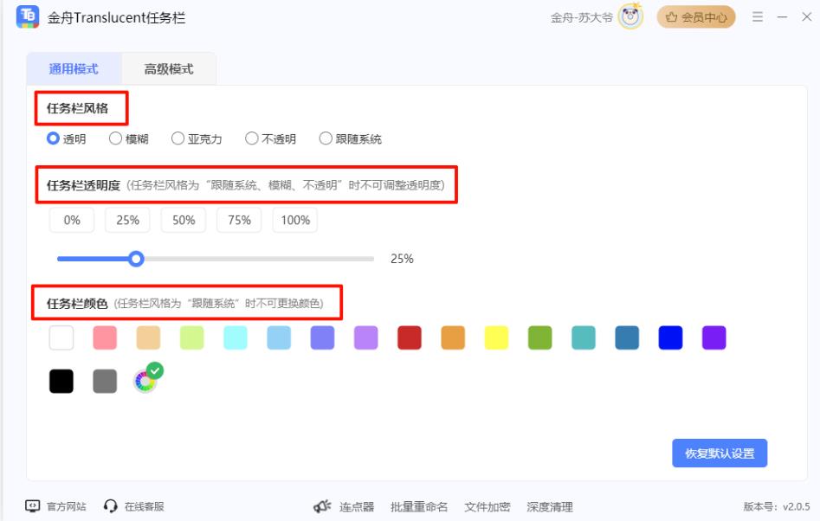Minimize the application window
This screenshot has height=521, width=820.
[783, 16]
